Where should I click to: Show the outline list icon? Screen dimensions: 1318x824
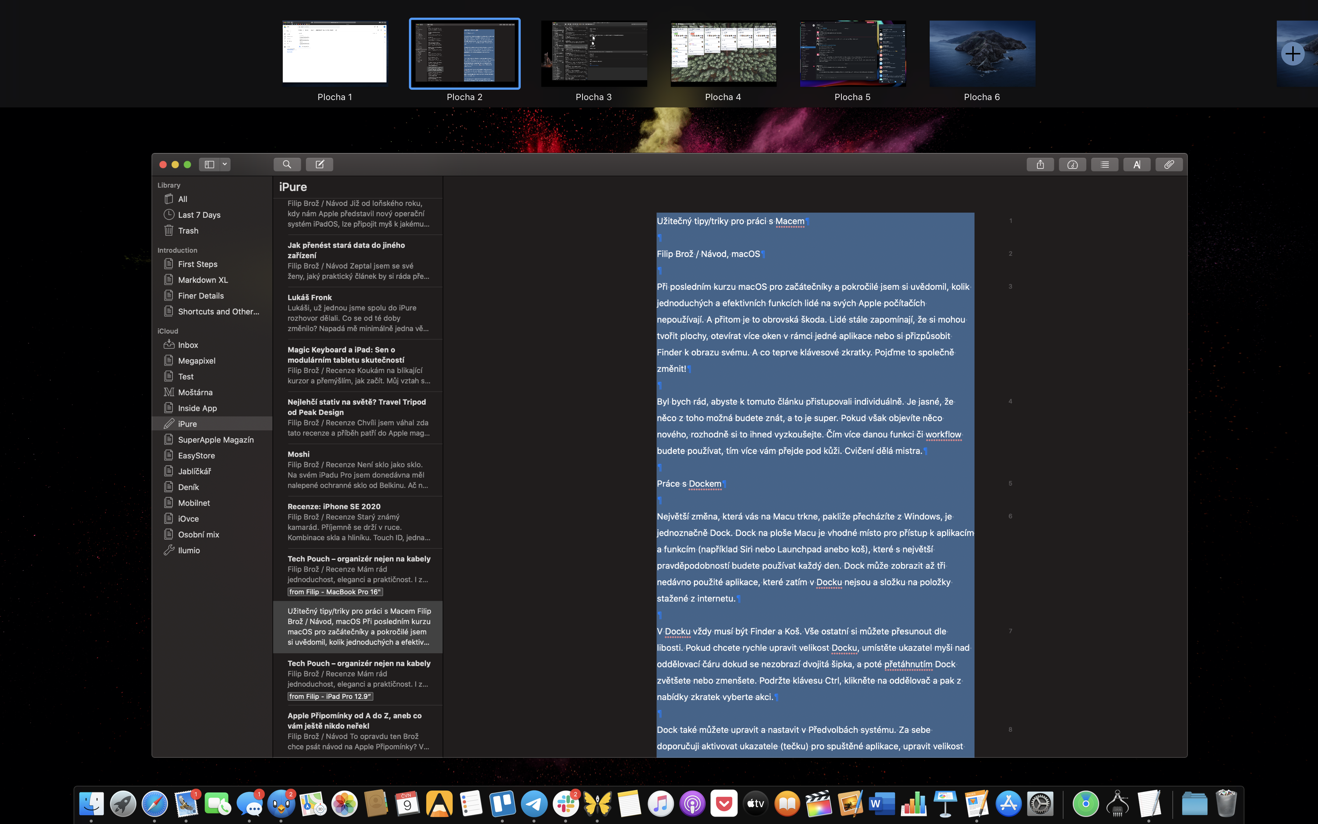pyautogui.click(x=1104, y=164)
